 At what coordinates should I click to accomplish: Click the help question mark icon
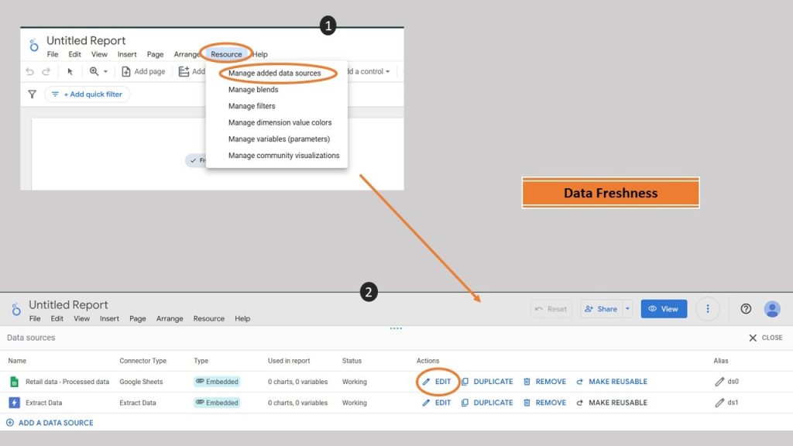point(746,309)
